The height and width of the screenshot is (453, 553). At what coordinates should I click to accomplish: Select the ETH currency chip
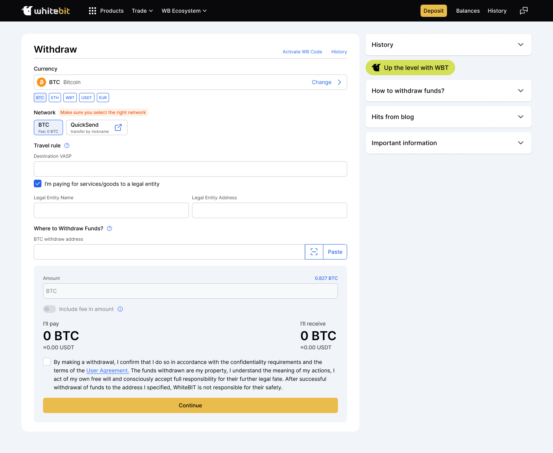click(55, 98)
